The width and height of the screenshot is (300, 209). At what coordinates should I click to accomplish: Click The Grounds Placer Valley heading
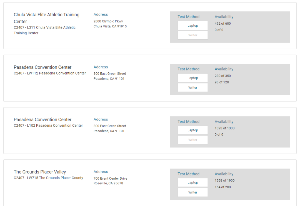pyautogui.click(x=40, y=172)
